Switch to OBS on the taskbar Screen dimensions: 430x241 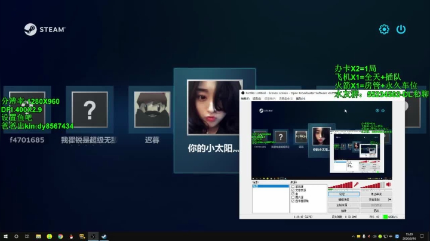click(x=93, y=236)
